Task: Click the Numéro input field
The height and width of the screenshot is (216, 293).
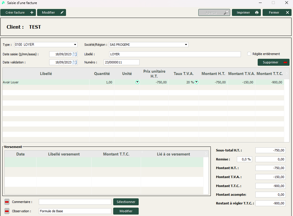Action: coord(121,62)
